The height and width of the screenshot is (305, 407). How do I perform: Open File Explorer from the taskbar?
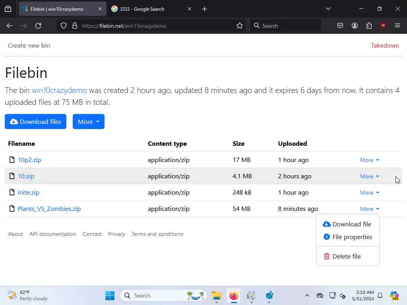coord(216,295)
